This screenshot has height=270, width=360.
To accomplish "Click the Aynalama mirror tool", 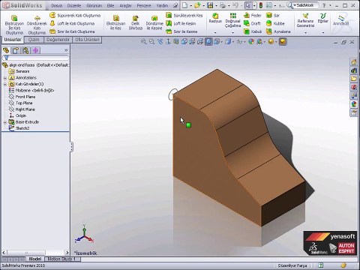I will coord(278,31).
